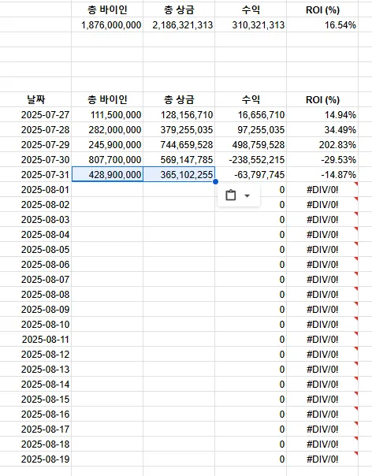Select the 2025-07-31 buy-in cell 428,900,000

pos(107,174)
